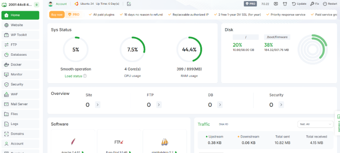Click the green play arrow next to Apache
Image resolution: width=340 pixels, height=153 pixels.
point(83,152)
